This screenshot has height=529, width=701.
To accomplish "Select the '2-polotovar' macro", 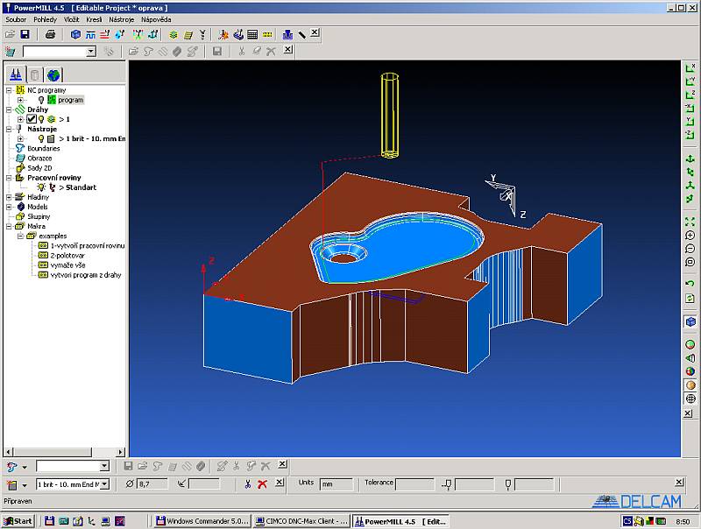I will click(x=67, y=256).
